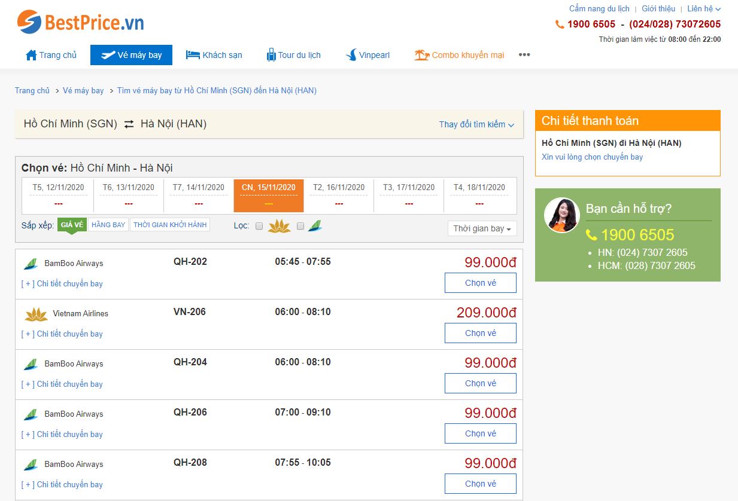This screenshot has height=501, width=738.
Task: Open the Vé máy bay navigation tab
Action: click(x=131, y=55)
